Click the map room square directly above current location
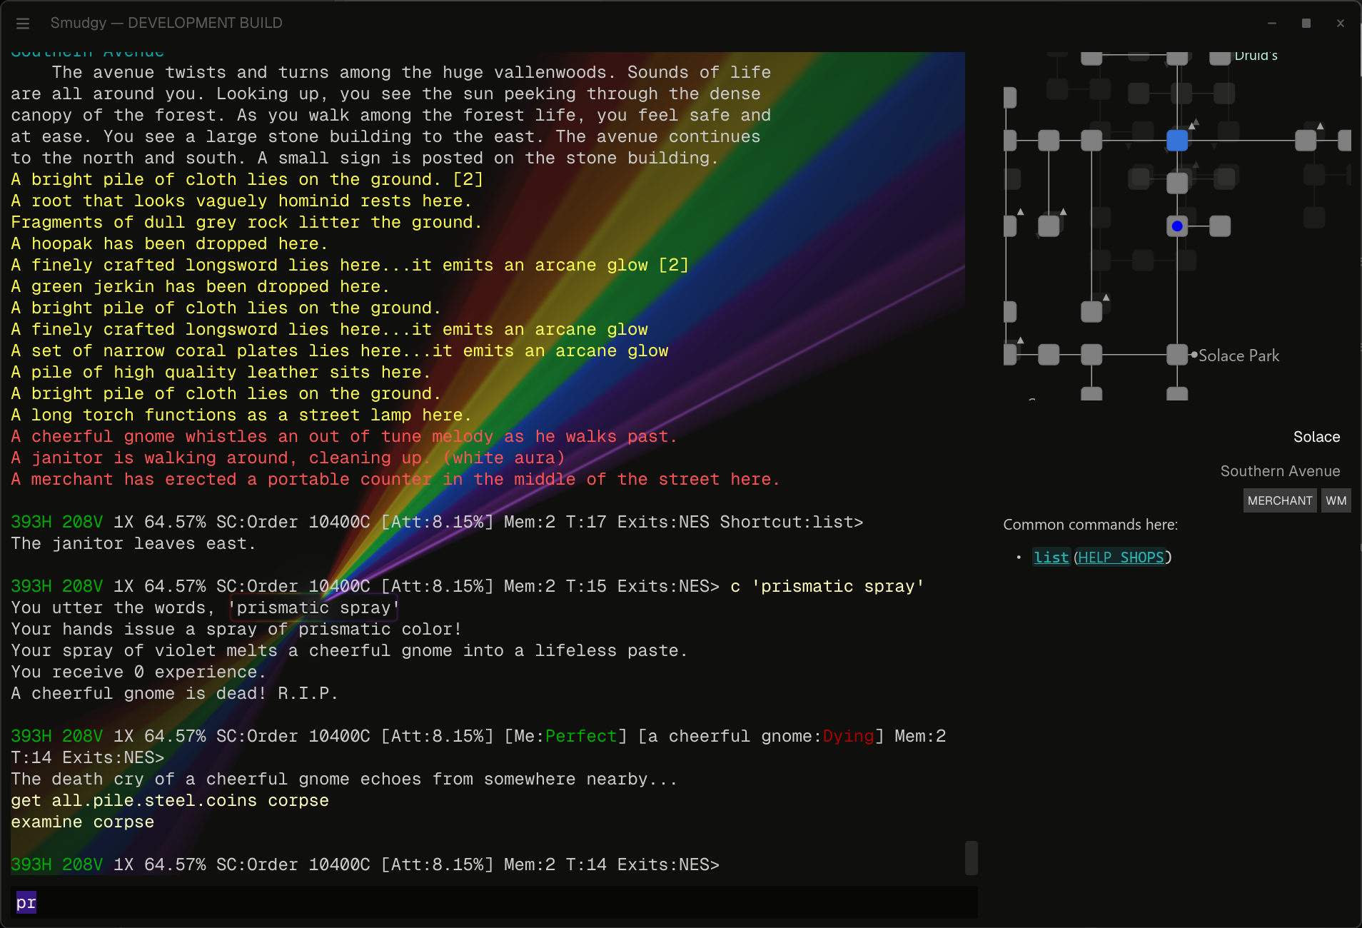The height and width of the screenshot is (928, 1362). [x=1177, y=183]
